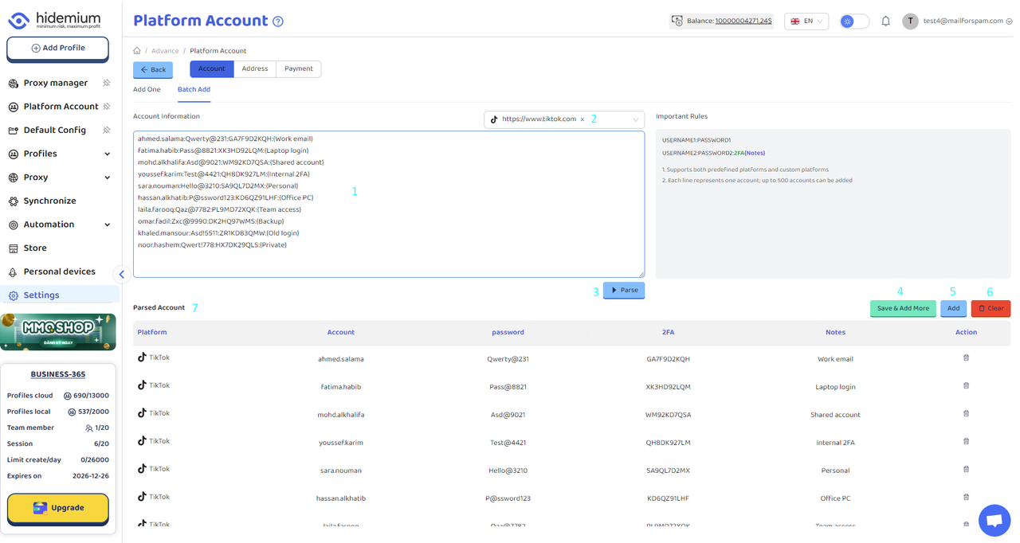Toggle the light/dark theme switch
This screenshot has height=543, width=1020.
[x=854, y=21]
